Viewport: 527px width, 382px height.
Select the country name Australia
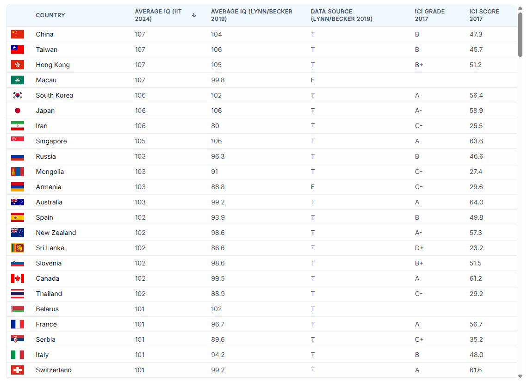coord(49,202)
